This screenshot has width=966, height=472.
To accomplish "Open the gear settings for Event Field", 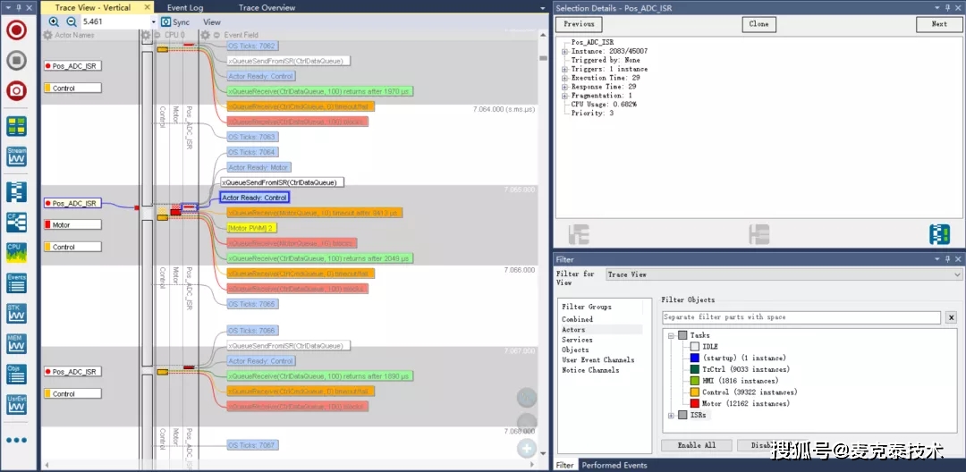I will click(206, 35).
